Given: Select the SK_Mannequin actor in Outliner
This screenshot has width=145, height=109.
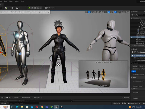Looking at the screenshot, I should pyautogui.click(x=140, y=41).
